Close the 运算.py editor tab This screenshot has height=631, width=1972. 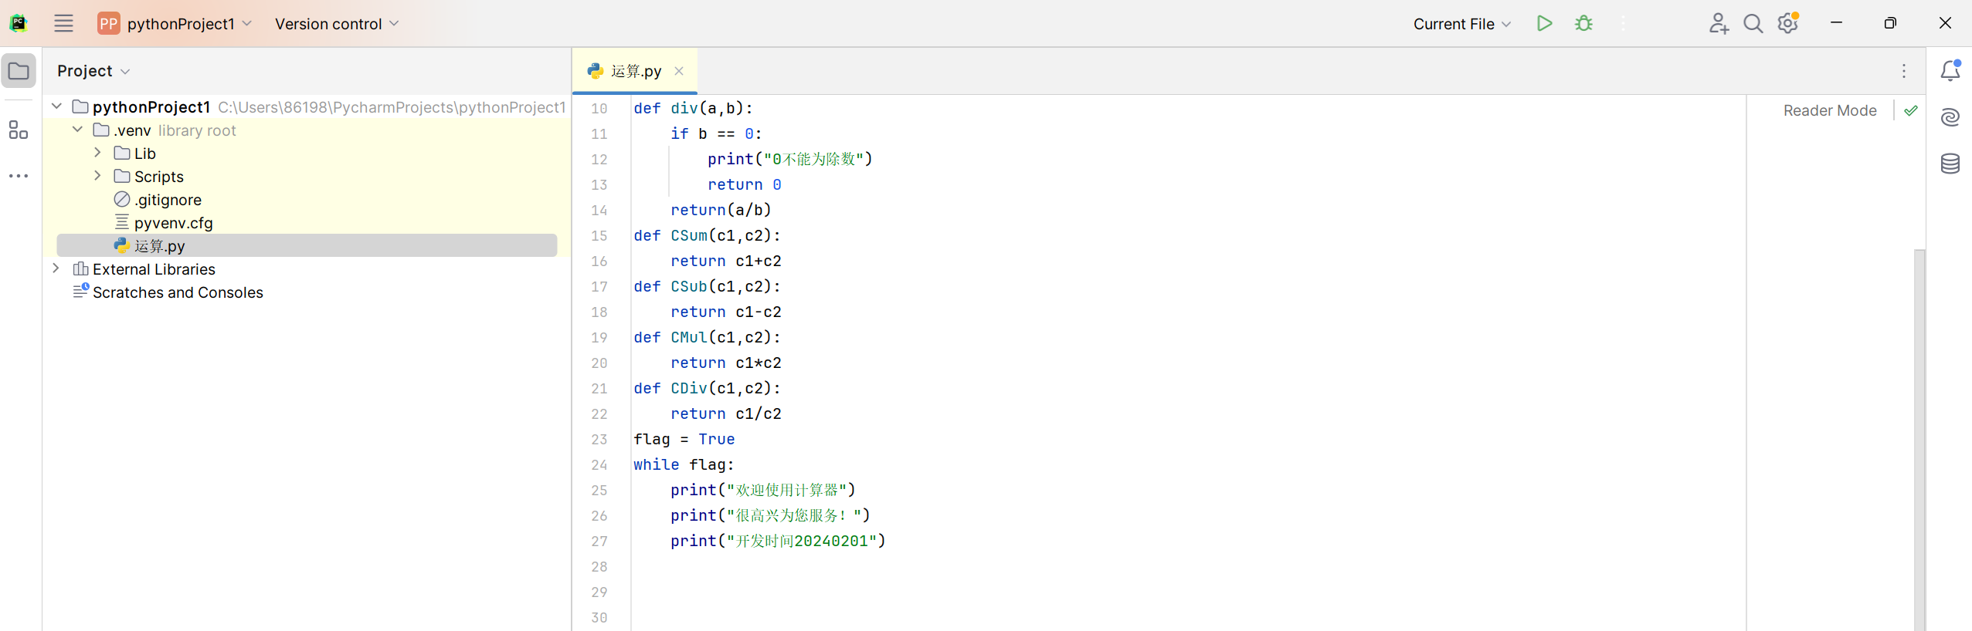(x=679, y=71)
